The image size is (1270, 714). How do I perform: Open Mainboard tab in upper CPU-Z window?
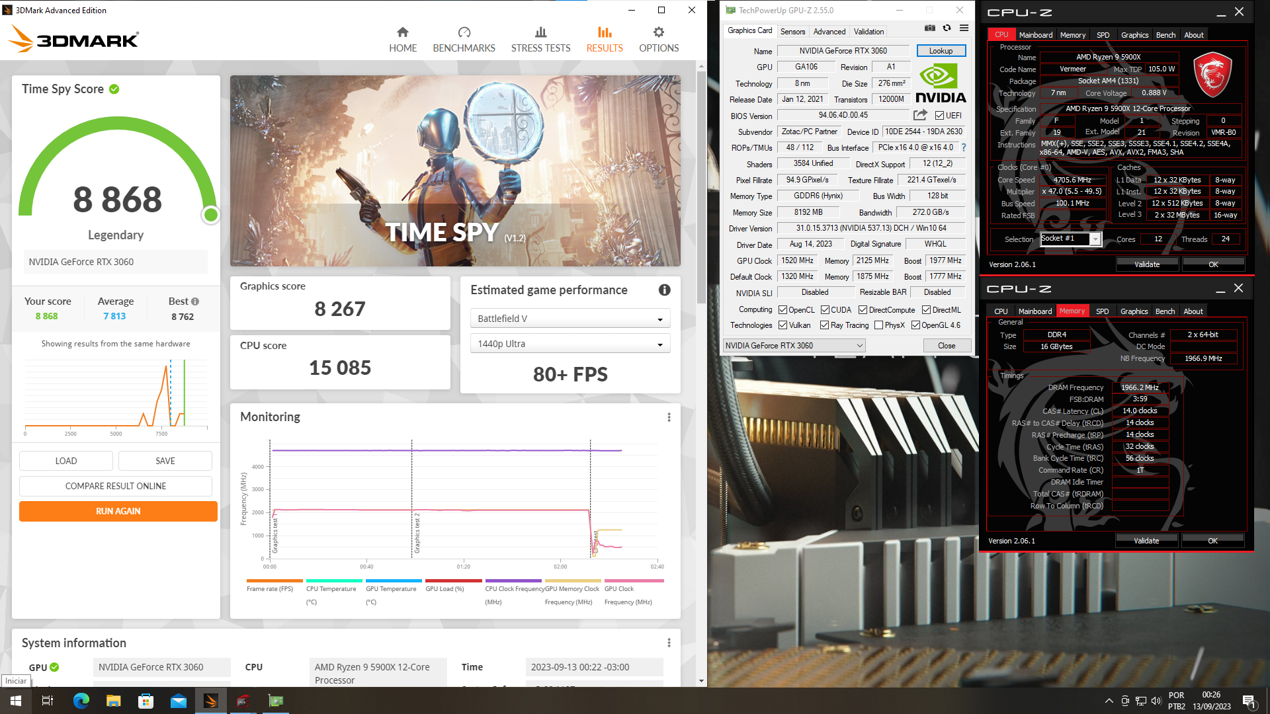pyautogui.click(x=1035, y=35)
